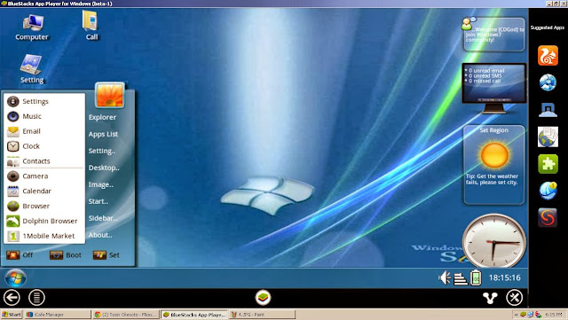Open 1Mobile Market from start menu

pos(44,236)
